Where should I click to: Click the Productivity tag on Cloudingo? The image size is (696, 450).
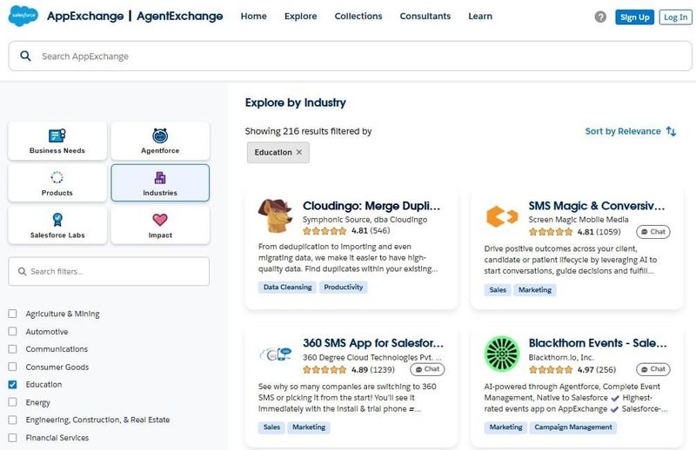coord(343,288)
